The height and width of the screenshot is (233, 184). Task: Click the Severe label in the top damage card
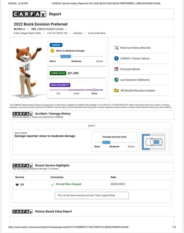pyautogui.click(x=100, y=61)
